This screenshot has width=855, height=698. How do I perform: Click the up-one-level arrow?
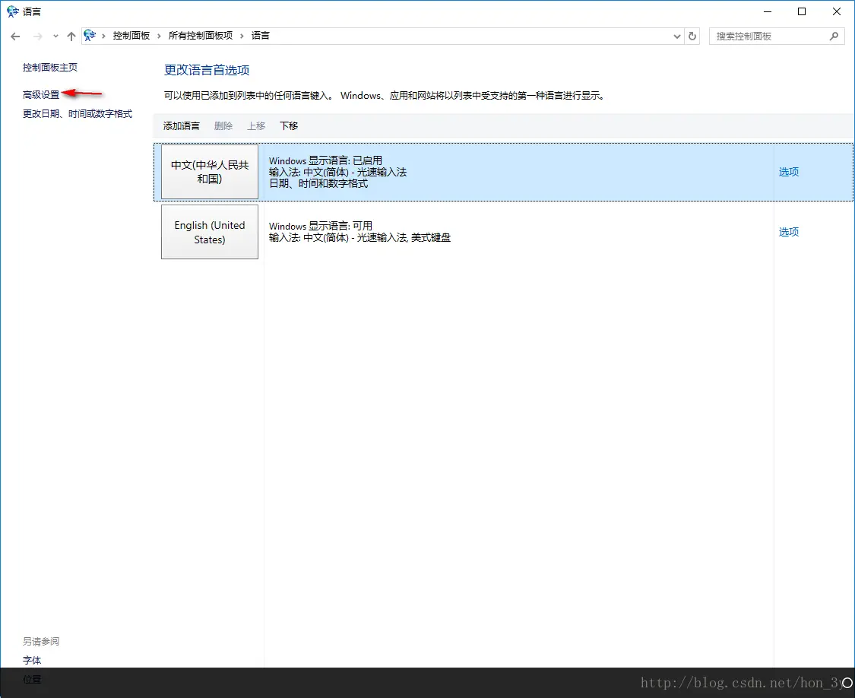(x=71, y=35)
